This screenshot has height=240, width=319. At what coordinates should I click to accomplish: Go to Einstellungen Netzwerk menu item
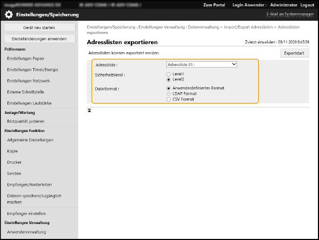tap(29, 81)
